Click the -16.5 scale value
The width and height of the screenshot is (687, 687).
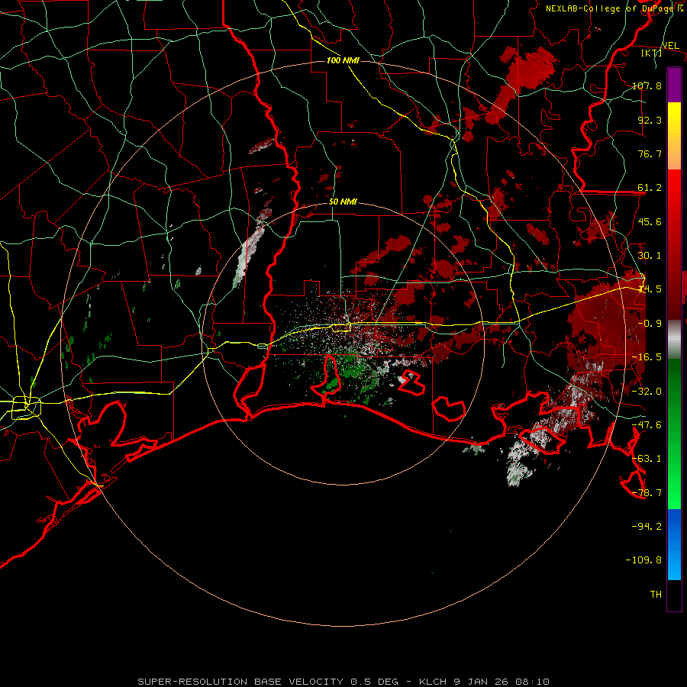(647, 357)
